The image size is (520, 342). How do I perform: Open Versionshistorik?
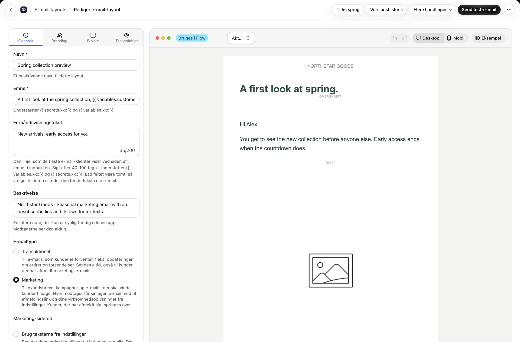(x=386, y=10)
